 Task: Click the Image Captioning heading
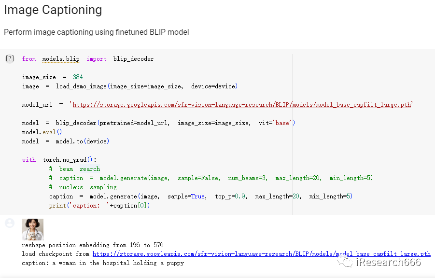53,10
